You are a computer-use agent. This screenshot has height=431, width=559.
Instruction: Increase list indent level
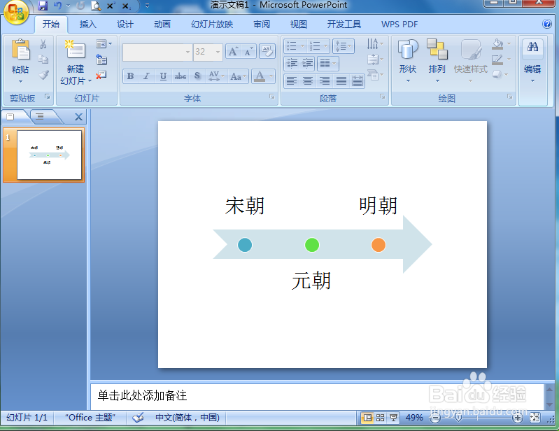(x=307, y=64)
